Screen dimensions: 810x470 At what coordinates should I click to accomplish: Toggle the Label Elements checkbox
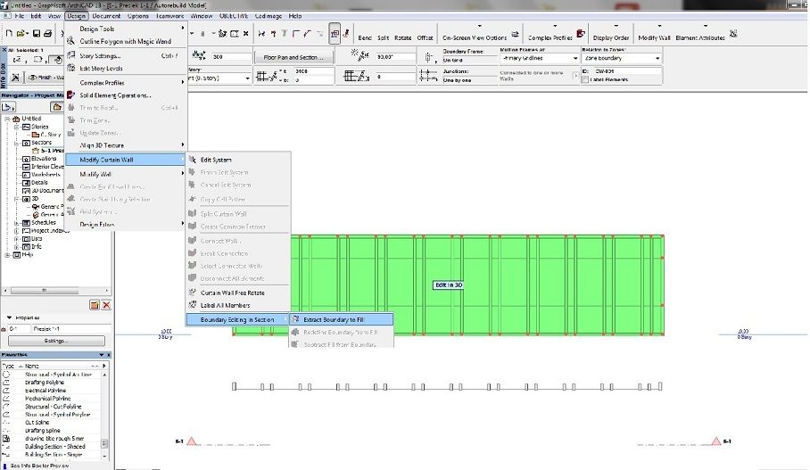585,79
